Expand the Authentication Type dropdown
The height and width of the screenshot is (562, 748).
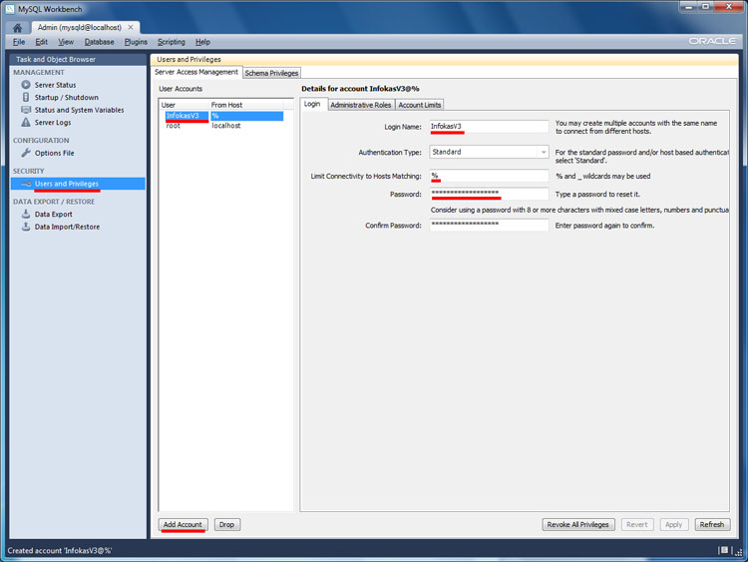pos(543,152)
